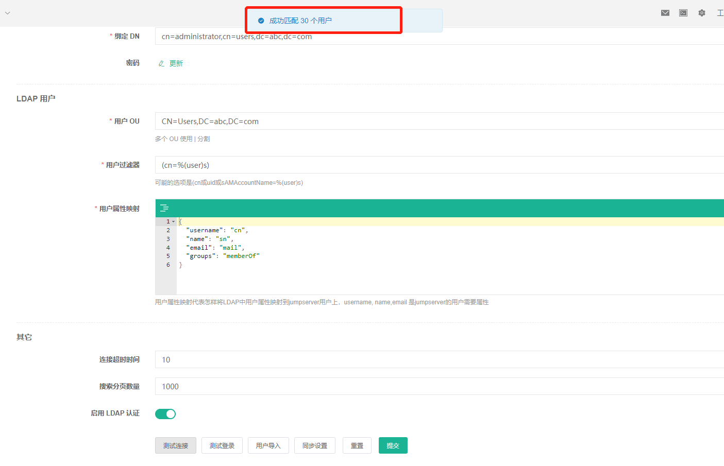Open the web terminal icon
The height and width of the screenshot is (466, 724).
click(x=683, y=12)
